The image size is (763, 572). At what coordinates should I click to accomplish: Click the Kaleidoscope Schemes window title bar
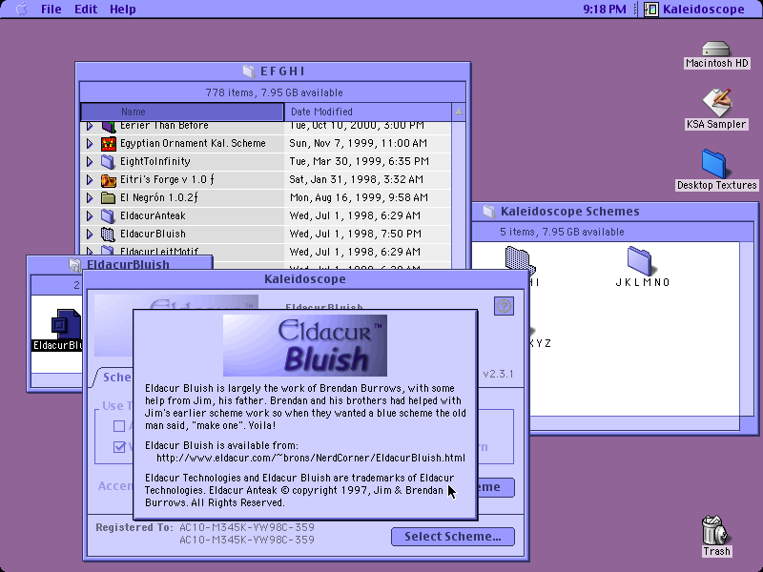615,211
